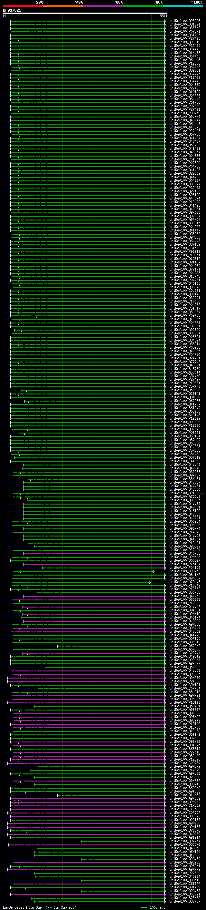The width and height of the screenshot is (206, 910).
Task: Click the query end position 551
Action: coord(162,16)
